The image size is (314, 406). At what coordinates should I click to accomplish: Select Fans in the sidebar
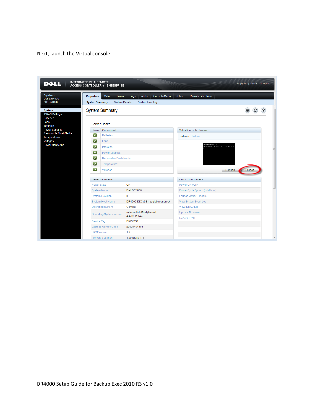[x=47, y=122]
